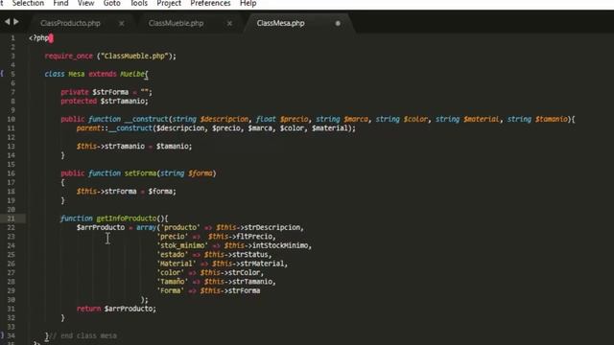Place cursor on "ClassMueble.php" string
The width and height of the screenshot is (614, 345).
click(x=134, y=56)
